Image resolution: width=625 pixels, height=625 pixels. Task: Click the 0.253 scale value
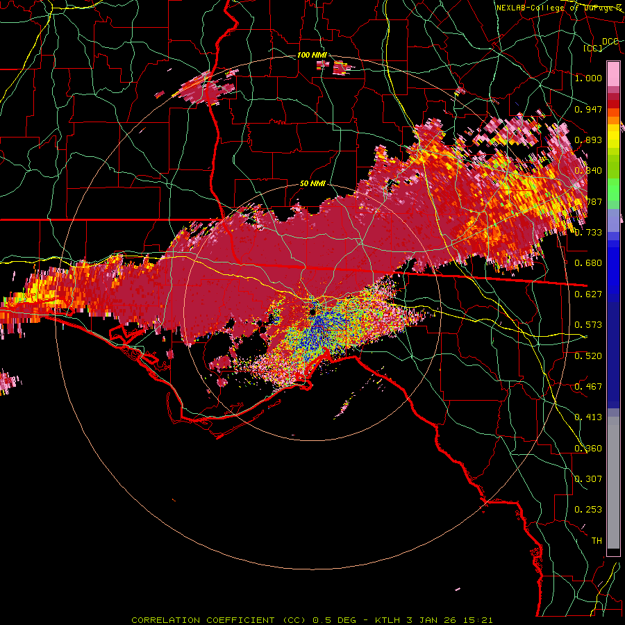pyautogui.click(x=588, y=510)
